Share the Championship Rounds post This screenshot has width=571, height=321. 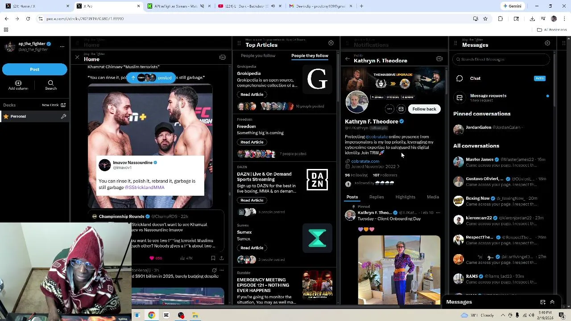pos(221,258)
